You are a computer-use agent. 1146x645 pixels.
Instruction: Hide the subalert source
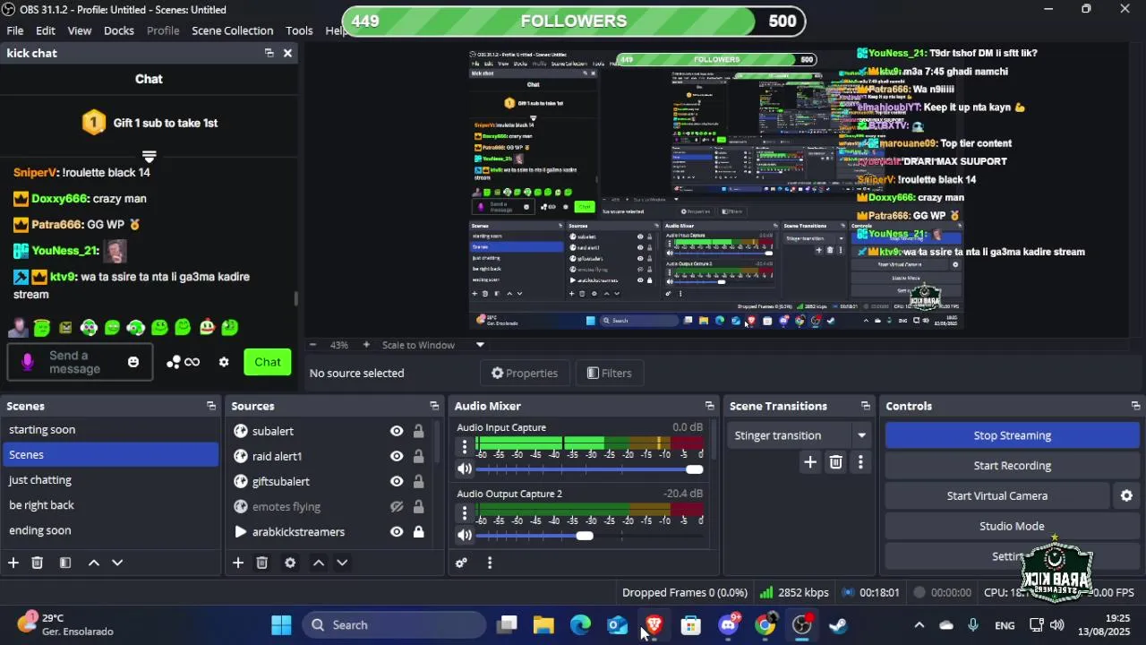point(397,431)
